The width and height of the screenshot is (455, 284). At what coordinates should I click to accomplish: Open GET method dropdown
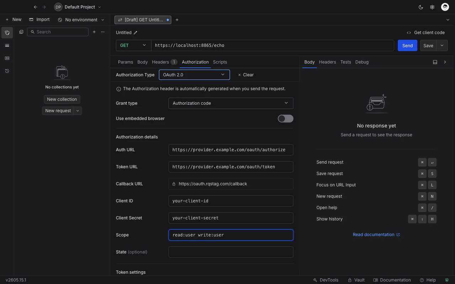pyautogui.click(x=133, y=45)
